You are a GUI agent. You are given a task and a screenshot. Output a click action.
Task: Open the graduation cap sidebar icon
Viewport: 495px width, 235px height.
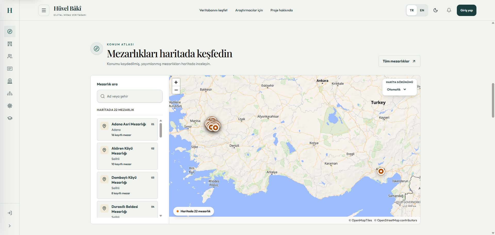(10, 118)
